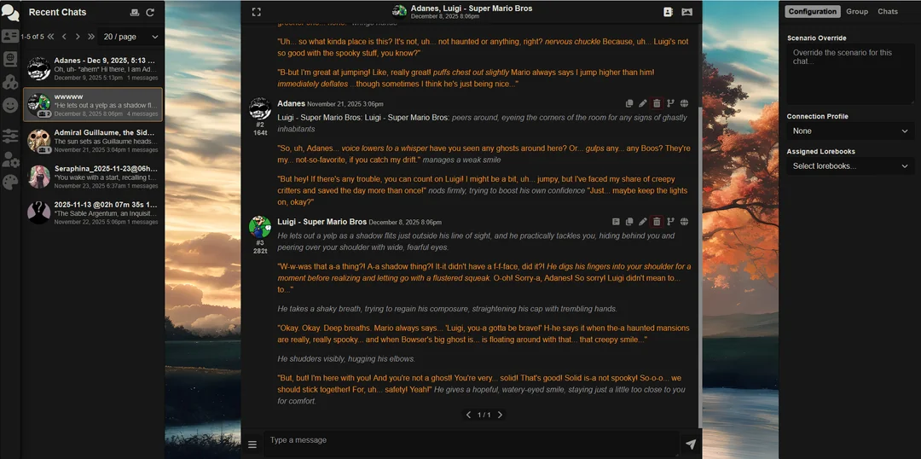
Task: Click the '1 / 1' swipe counter
Action: pos(484,415)
